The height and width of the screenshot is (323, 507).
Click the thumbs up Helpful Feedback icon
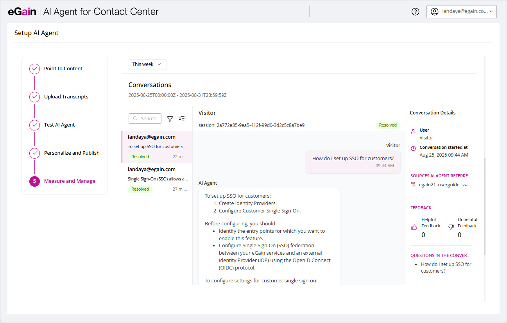click(414, 227)
